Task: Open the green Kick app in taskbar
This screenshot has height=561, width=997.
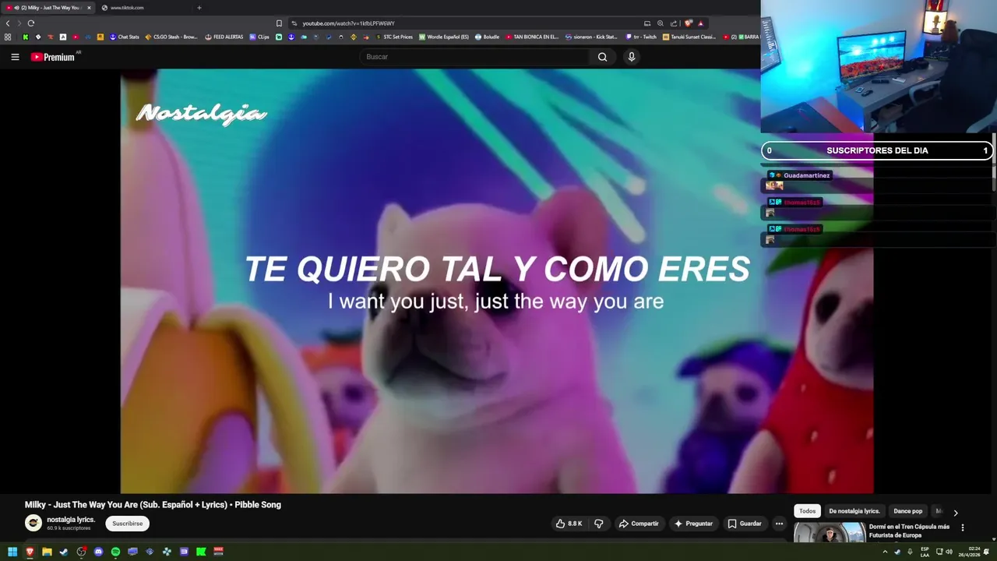Action: [x=201, y=552]
